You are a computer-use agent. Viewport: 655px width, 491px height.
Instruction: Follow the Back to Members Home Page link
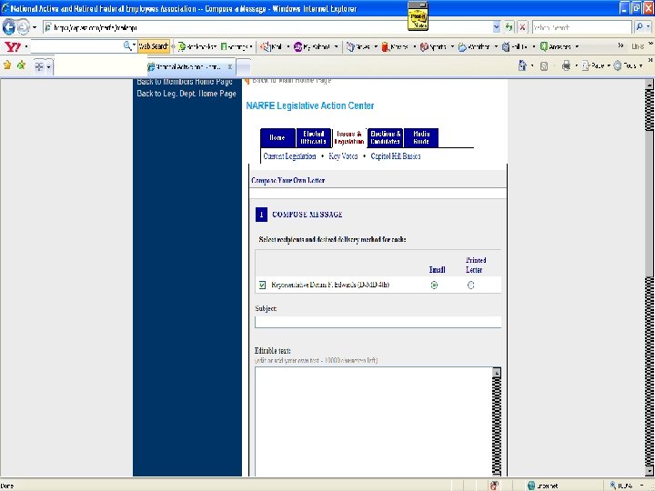point(184,82)
